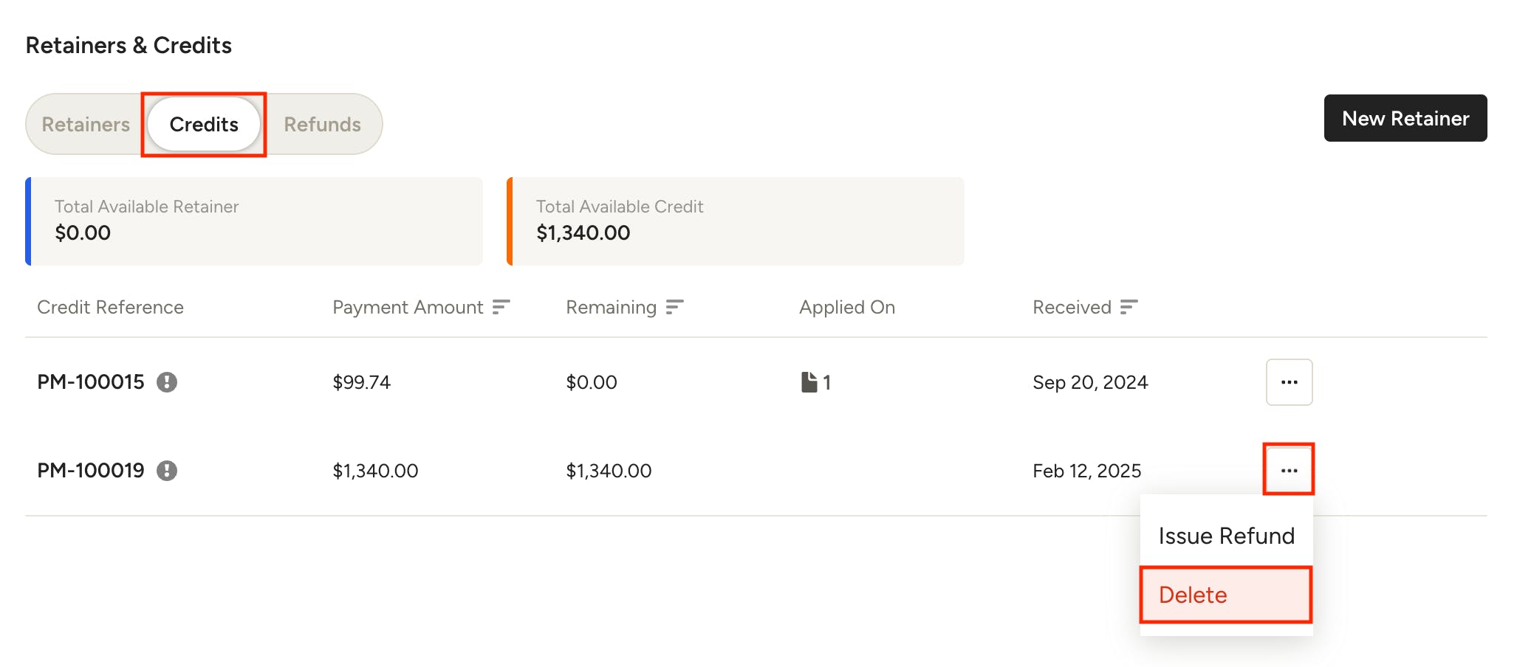The width and height of the screenshot is (1517, 667).
Task: Open the three-dot menu for PM-100015
Action: click(x=1290, y=382)
